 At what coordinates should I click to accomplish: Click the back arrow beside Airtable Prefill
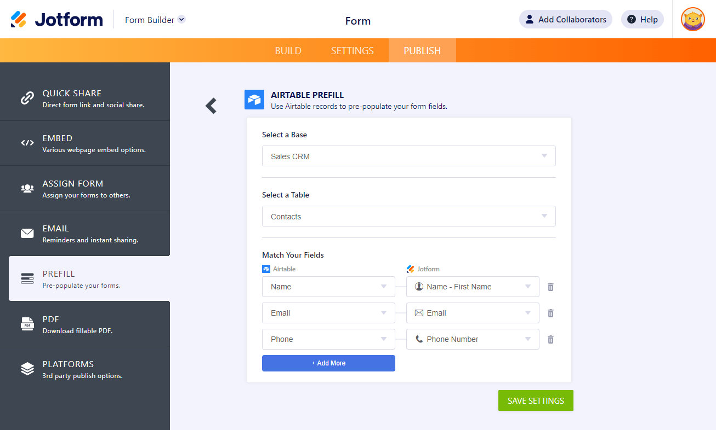pos(211,106)
